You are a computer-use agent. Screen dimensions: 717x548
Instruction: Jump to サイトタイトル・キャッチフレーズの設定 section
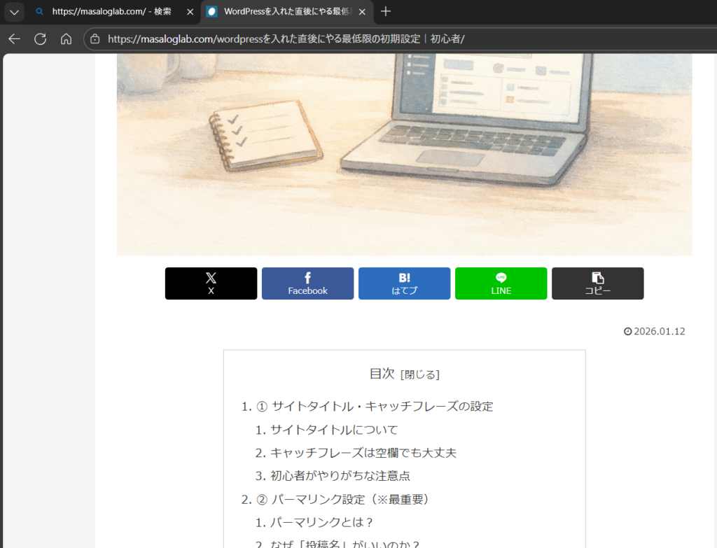click(382, 407)
